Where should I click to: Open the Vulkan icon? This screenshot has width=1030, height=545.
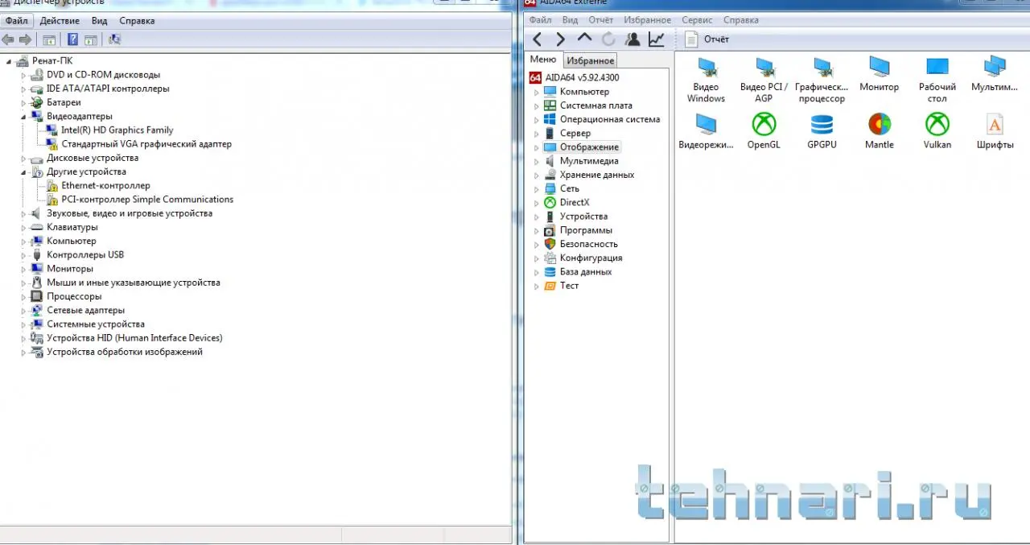point(937,131)
